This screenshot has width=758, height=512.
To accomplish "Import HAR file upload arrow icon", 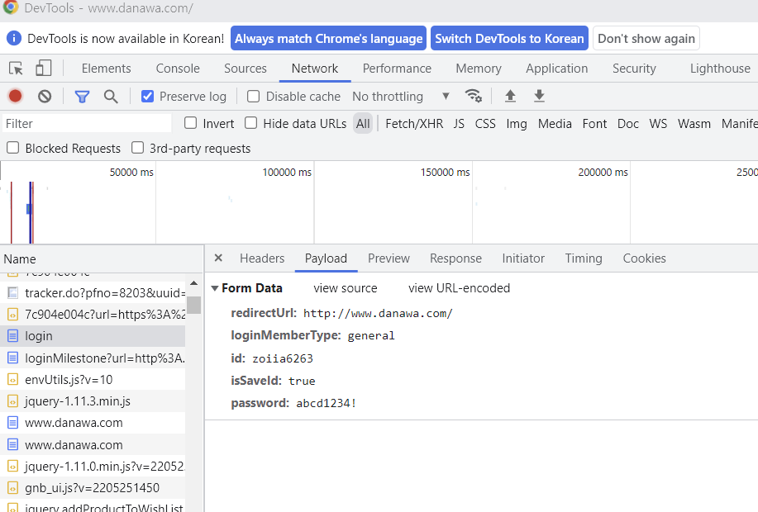I will pyautogui.click(x=510, y=96).
